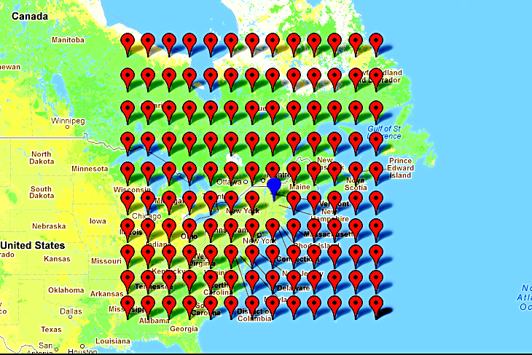532x355 pixels.
Task: Click the Nebraska state label
Action: click(49, 226)
